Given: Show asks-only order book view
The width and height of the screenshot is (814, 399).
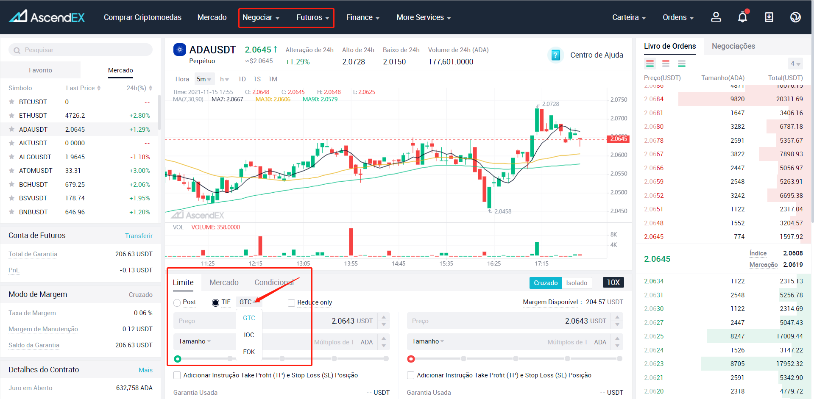Looking at the screenshot, I should pos(666,64).
